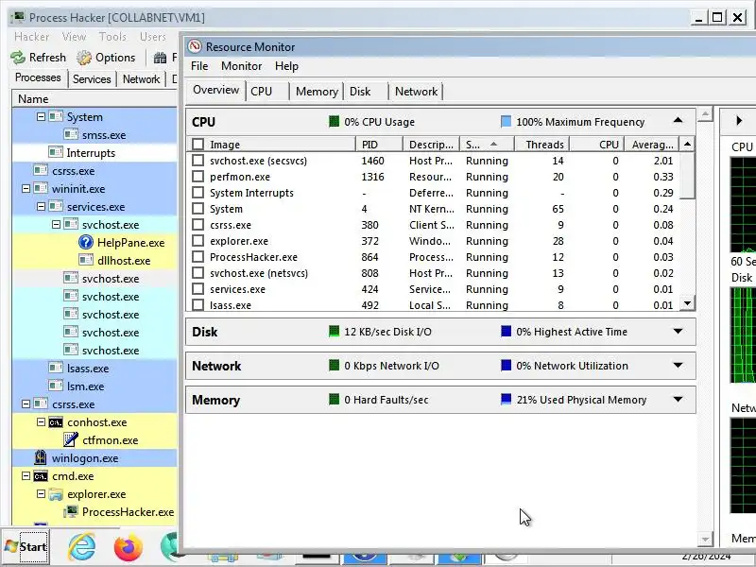
Task: Select the conhost.exe console icon
Action: click(x=56, y=422)
